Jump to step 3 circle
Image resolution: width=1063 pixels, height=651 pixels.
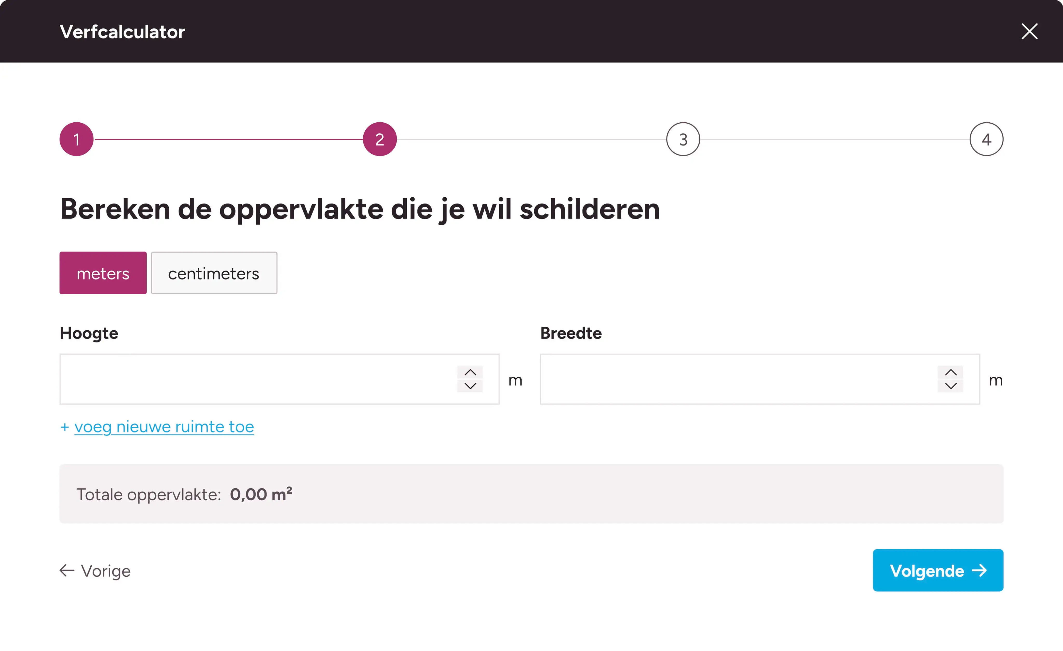pos(683,139)
